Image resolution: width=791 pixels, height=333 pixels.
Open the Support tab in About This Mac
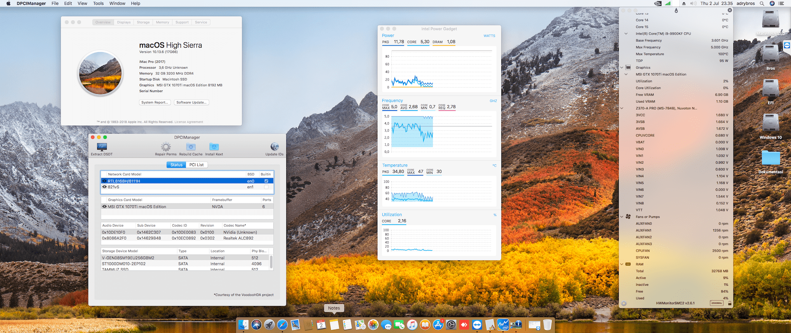click(x=182, y=22)
